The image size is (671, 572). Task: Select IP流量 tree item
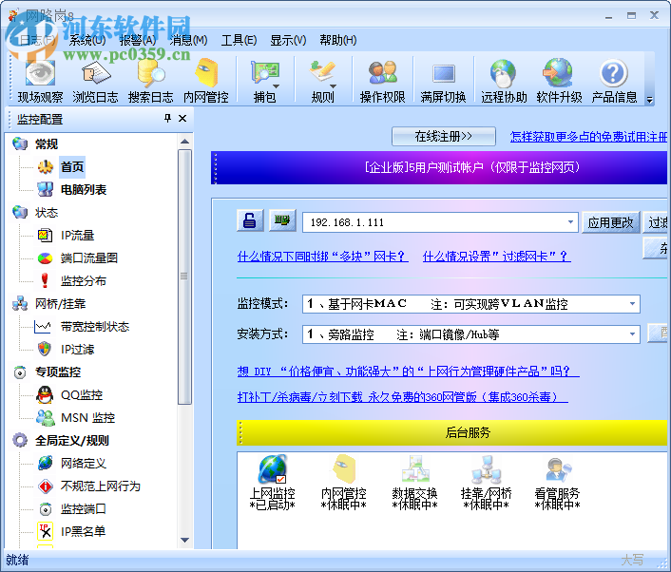click(x=77, y=236)
